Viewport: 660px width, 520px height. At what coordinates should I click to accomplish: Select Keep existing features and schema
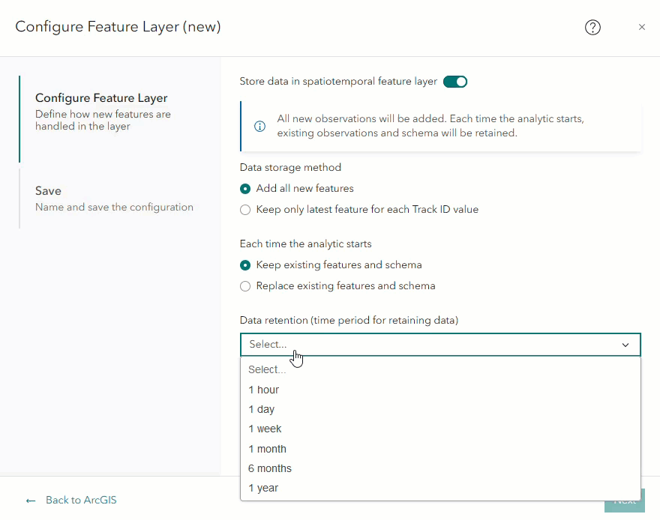(245, 265)
